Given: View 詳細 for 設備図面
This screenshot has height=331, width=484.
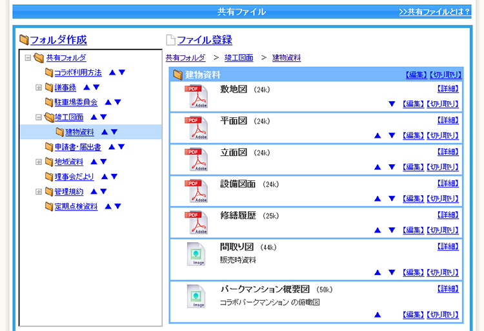Looking at the screenshot, I should [448, 184].
